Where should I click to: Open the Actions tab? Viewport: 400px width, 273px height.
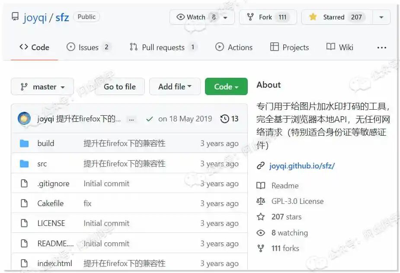point(234,47)
